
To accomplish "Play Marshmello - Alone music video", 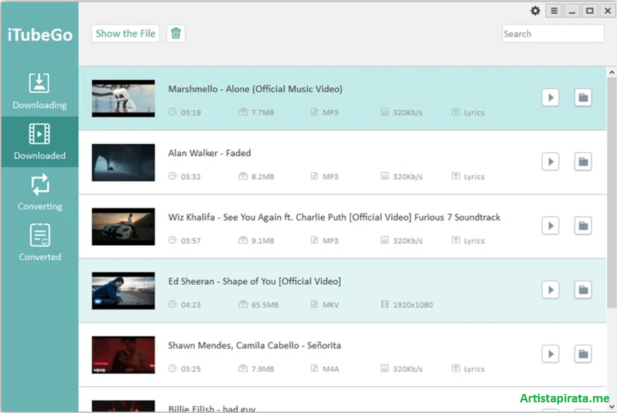I will point(550,97).
